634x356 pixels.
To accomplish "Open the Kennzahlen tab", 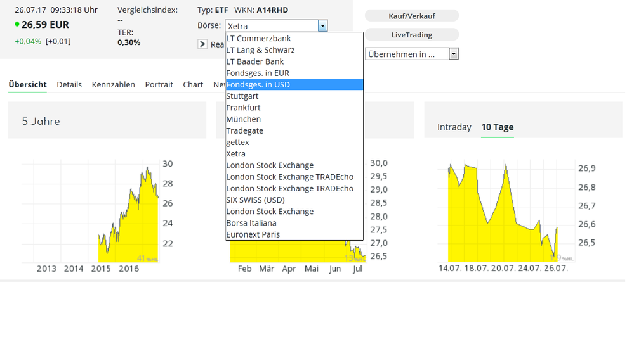I will [x=113, y=84].
